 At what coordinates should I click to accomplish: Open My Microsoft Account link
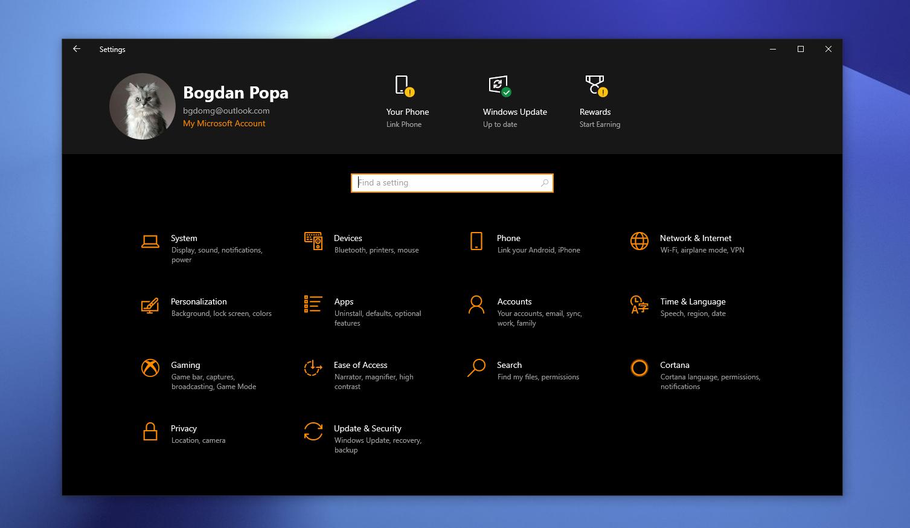pos(224,123)
